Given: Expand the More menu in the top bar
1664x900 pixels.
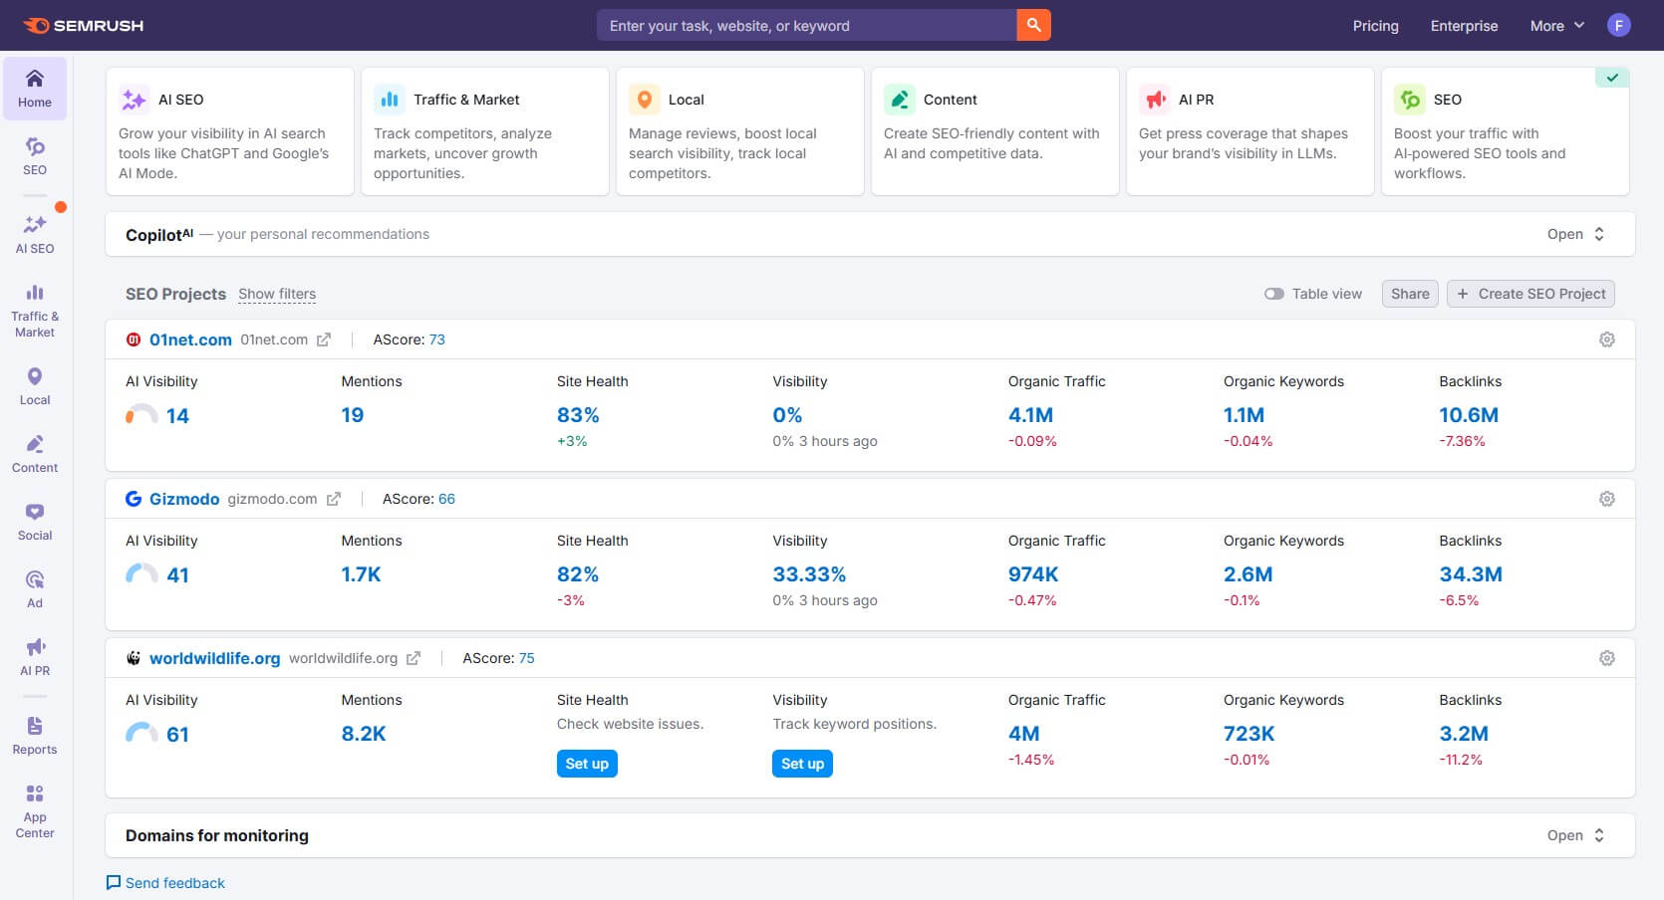Looking at the screenshot, I should (x=1553, y=26).
